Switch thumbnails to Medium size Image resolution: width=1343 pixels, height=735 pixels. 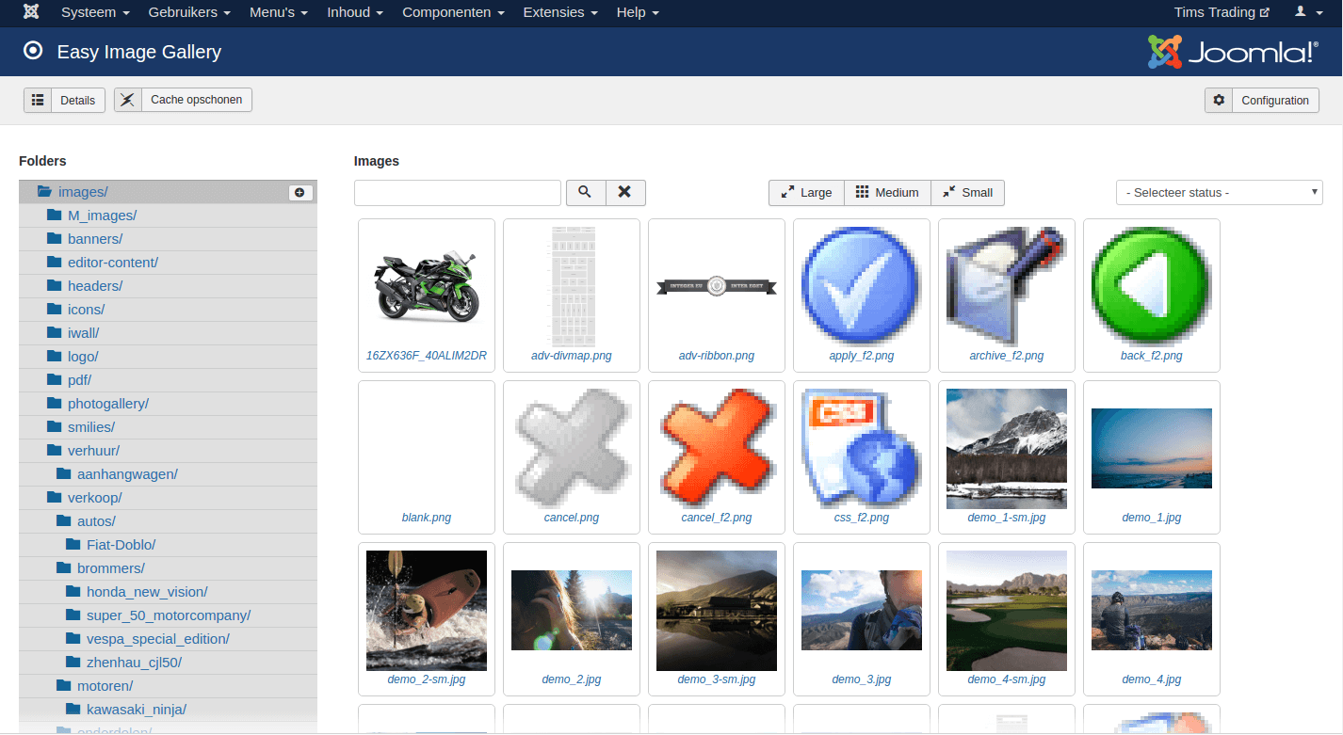pos(887,192)
